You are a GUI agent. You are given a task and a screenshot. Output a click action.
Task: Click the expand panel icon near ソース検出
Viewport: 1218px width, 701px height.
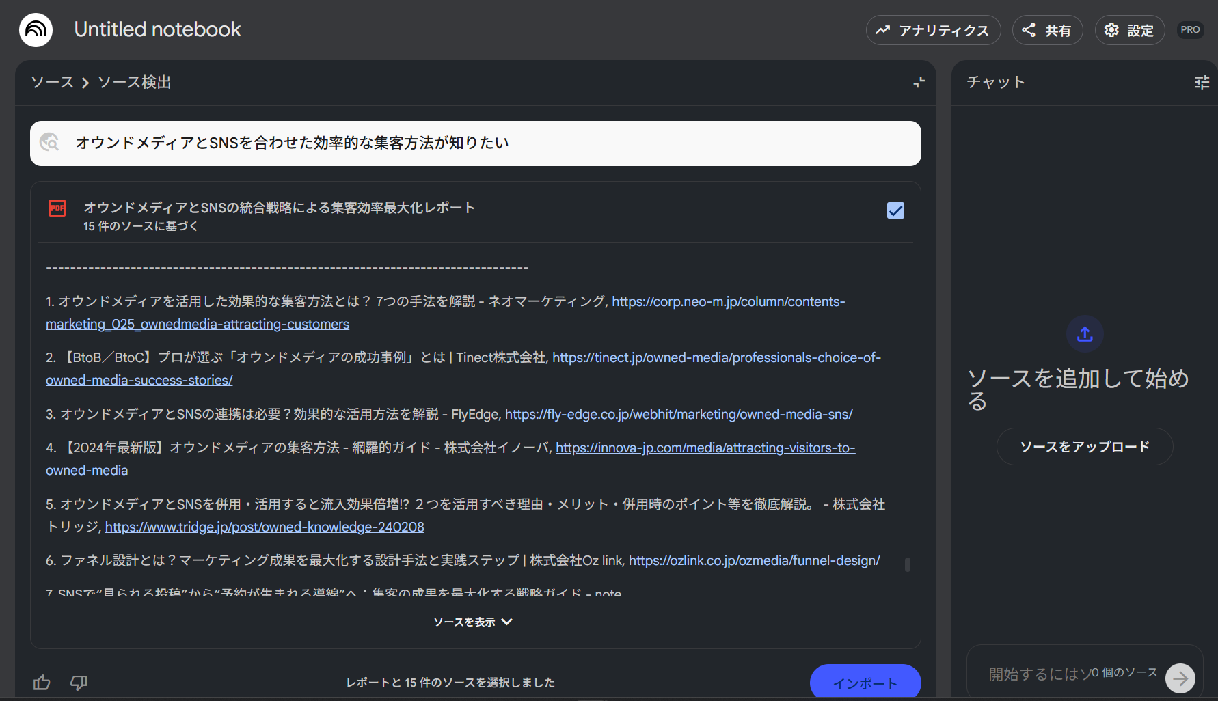(x=919, y=82)
